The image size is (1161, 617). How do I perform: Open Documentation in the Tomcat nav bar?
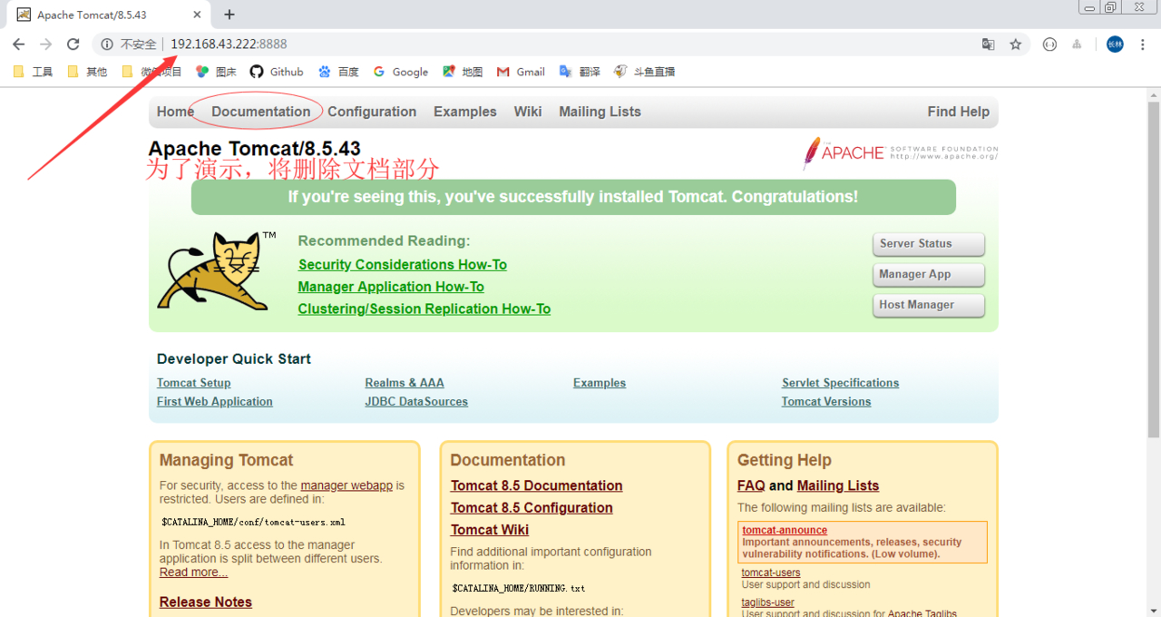click(260, 112)
